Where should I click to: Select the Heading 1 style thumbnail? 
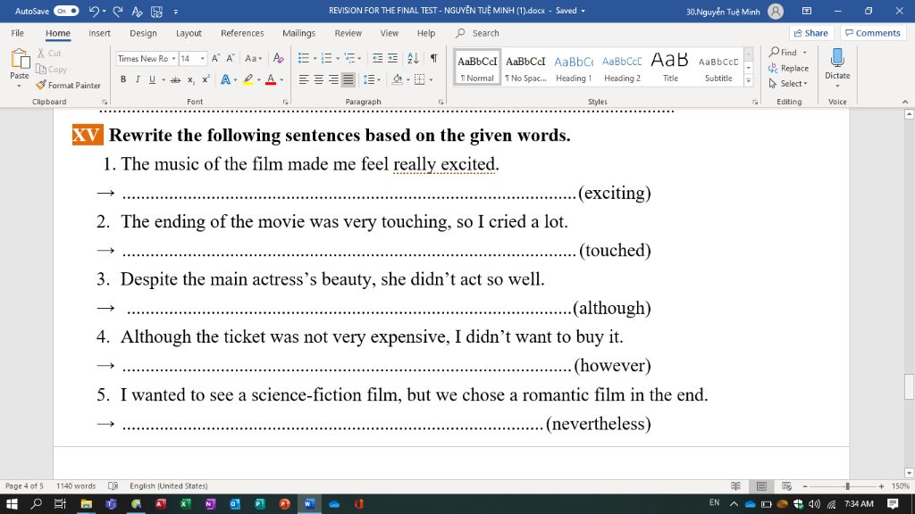[574, 68]
